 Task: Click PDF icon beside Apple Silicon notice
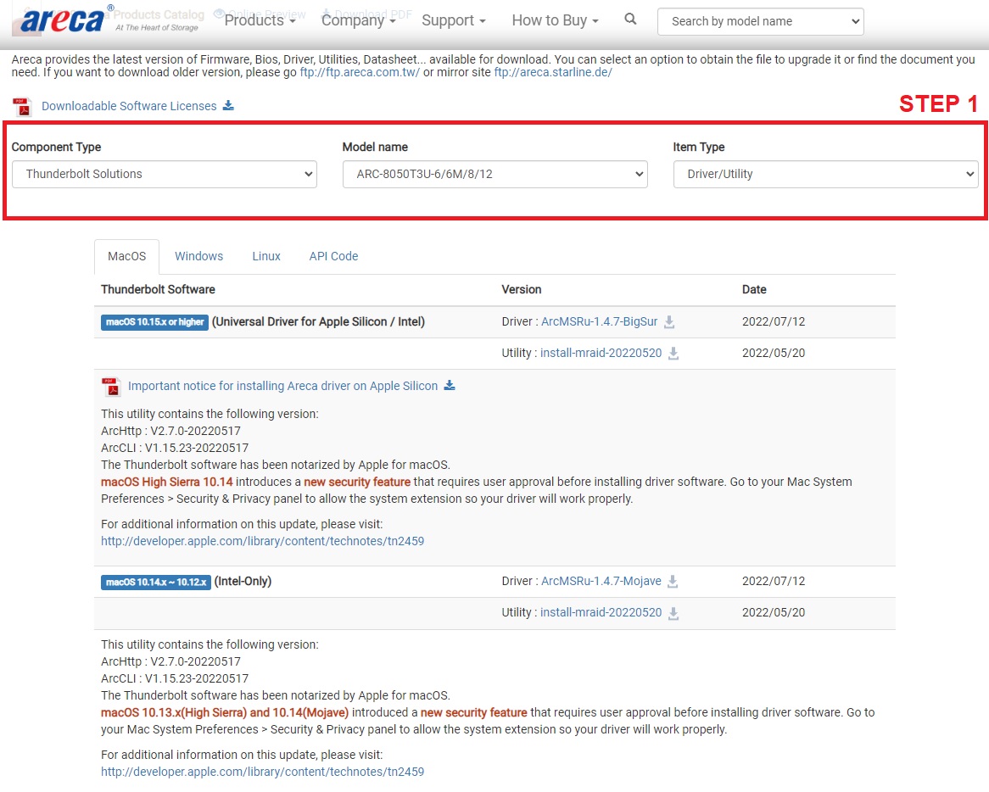tap(111, 387)
